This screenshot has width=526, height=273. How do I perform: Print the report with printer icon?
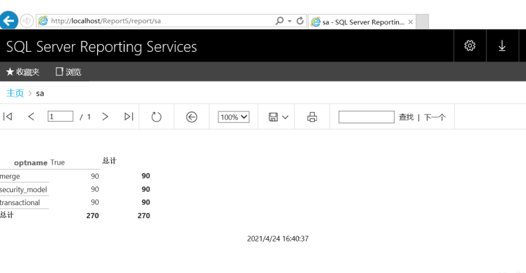pos(312,117)
